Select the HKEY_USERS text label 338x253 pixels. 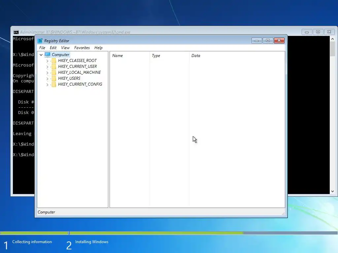(69, 78)
